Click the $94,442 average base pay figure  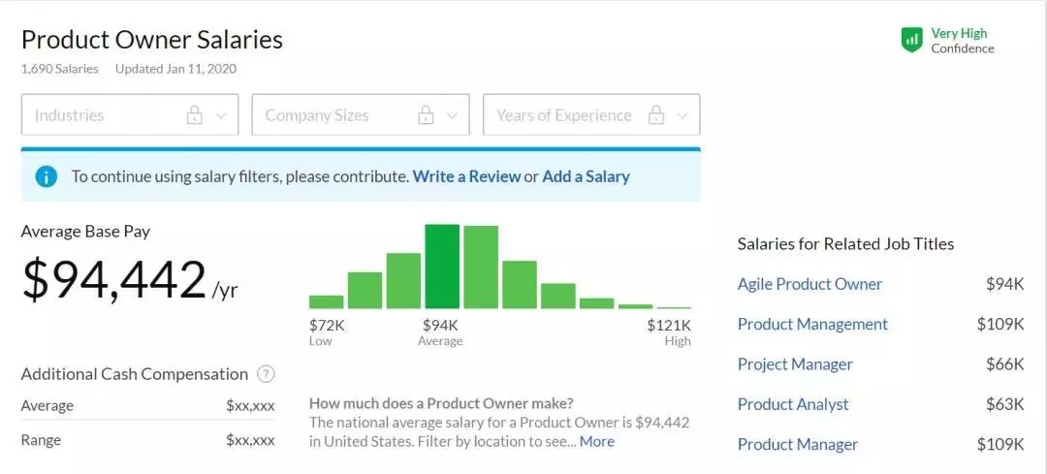[114, 280]
